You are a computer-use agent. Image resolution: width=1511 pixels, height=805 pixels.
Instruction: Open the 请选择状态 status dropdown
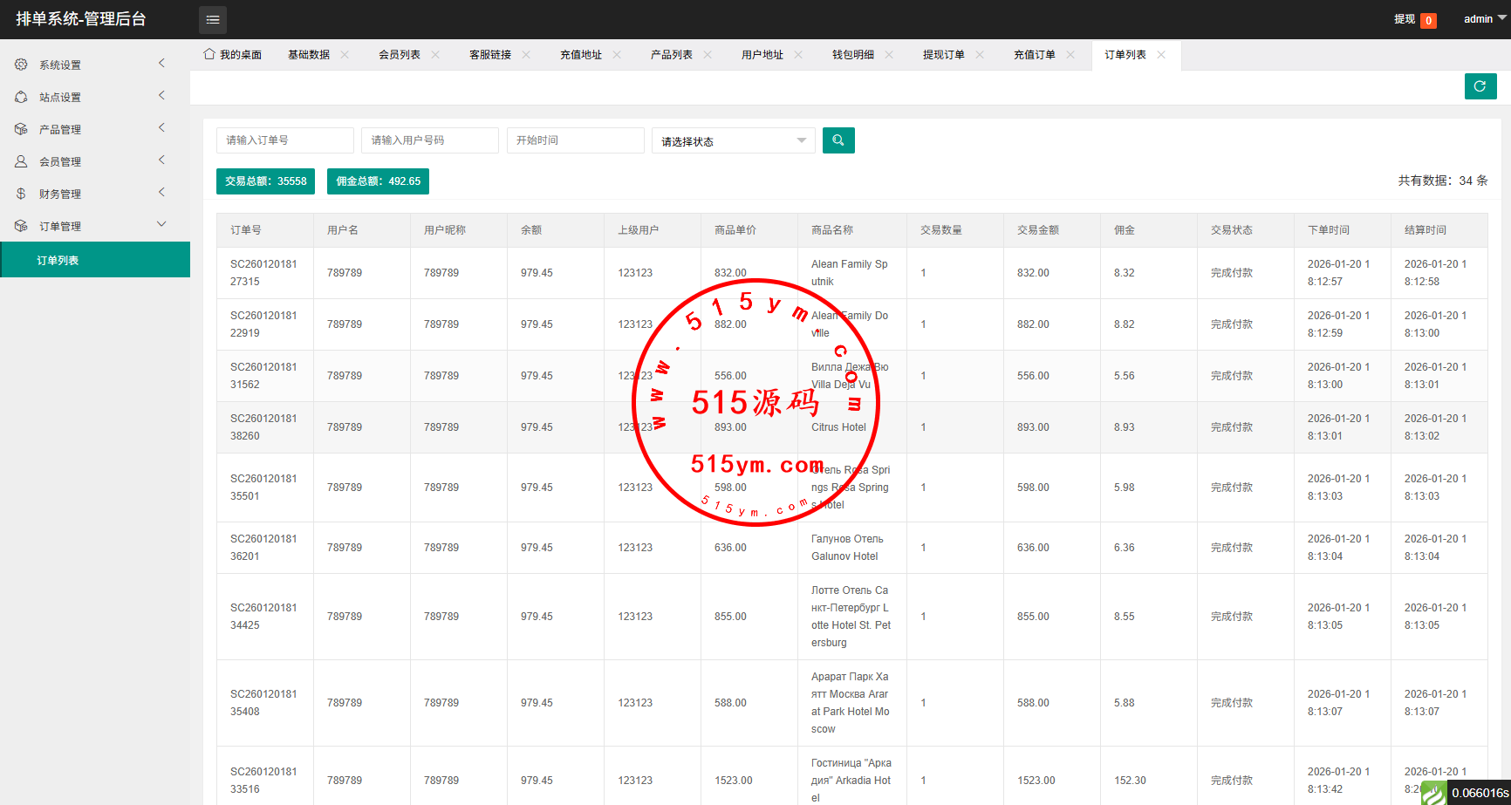click(733, 140)
